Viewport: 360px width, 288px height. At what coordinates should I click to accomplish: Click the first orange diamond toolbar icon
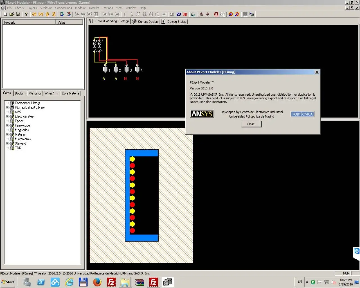tap(34, 14)
